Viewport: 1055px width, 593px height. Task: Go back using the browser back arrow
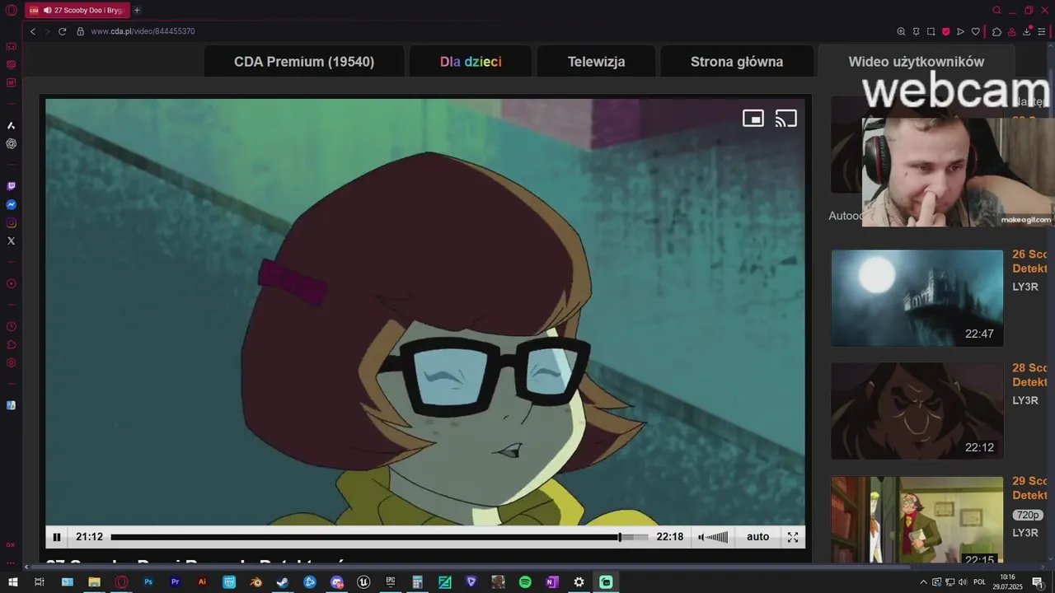point(33,31)
